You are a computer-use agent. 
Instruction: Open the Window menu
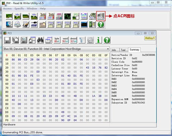click(32, 9)
